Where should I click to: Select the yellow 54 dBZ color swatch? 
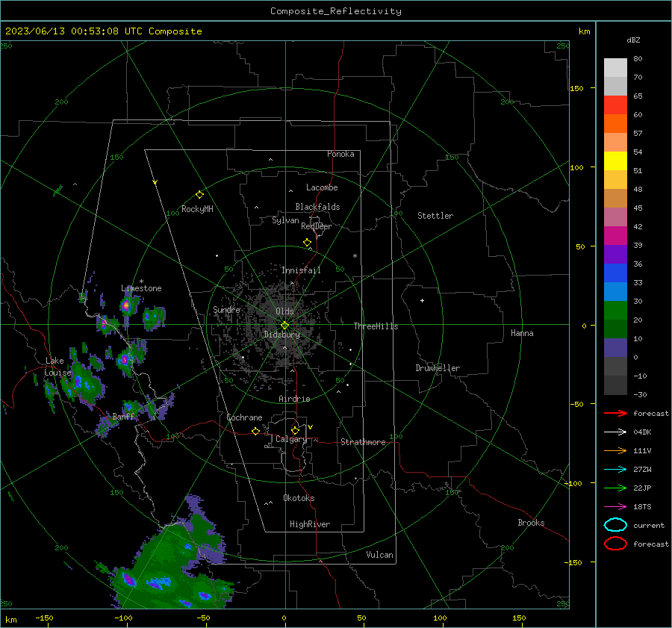(x=615, y=161)
